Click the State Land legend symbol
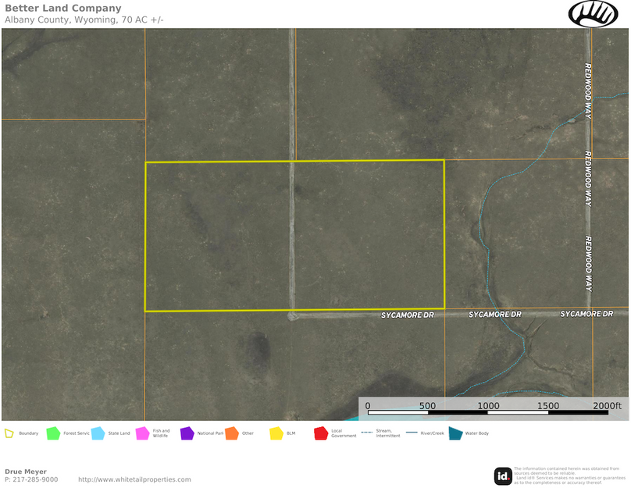Viewport: 631px width, 488px height. pos(97,430)
